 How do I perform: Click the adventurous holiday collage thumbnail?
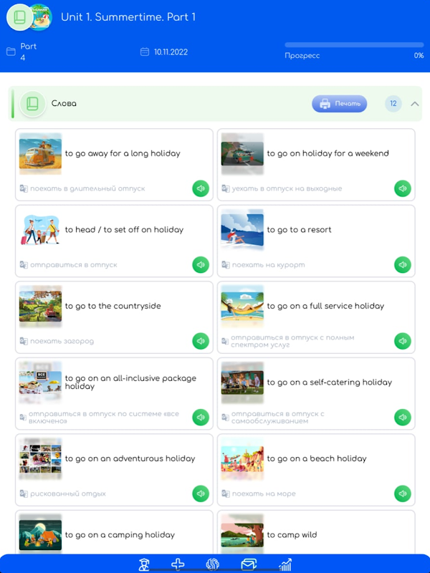coord(40,458)
